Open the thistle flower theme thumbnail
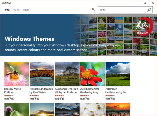Image resolution: width=157 pixels, height=116 pixels. [17, 109]
